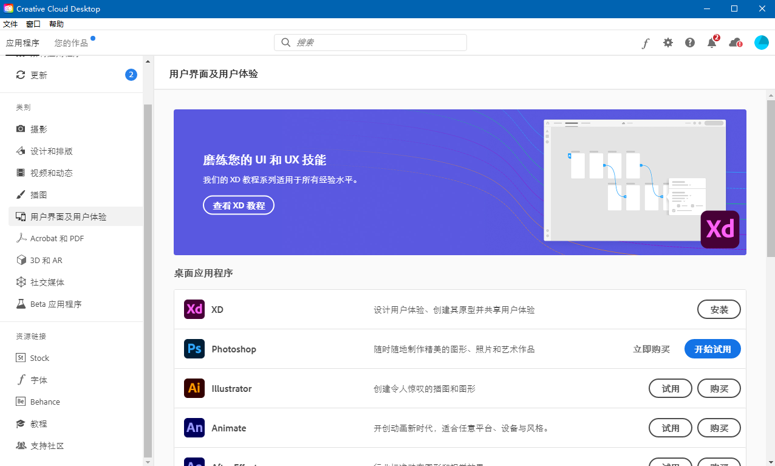View notifications via the bell icon

click(711, 43)
